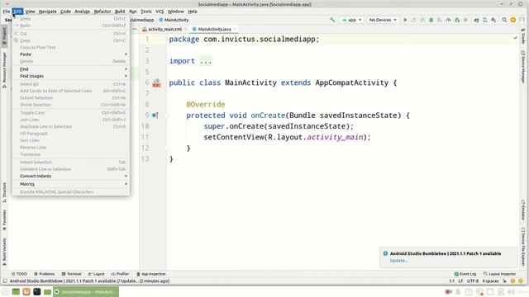This screenshot has width=529, height=297.
Task: Click the LF line separator status entry
Action: tap(460, 281)
